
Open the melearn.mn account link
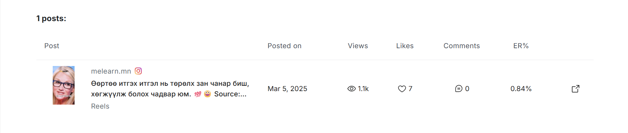click(111, 71)
